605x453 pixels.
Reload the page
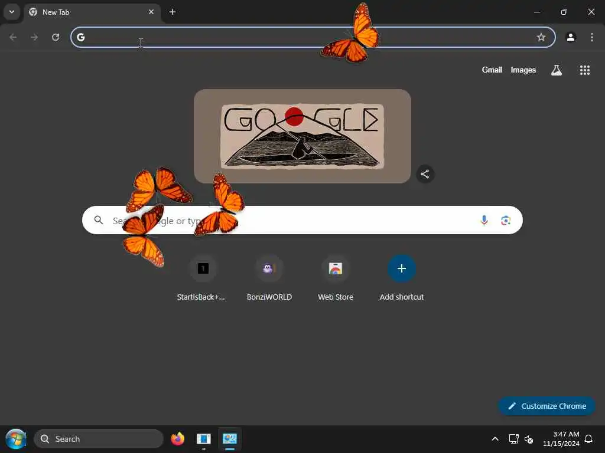tap(56, 37)
